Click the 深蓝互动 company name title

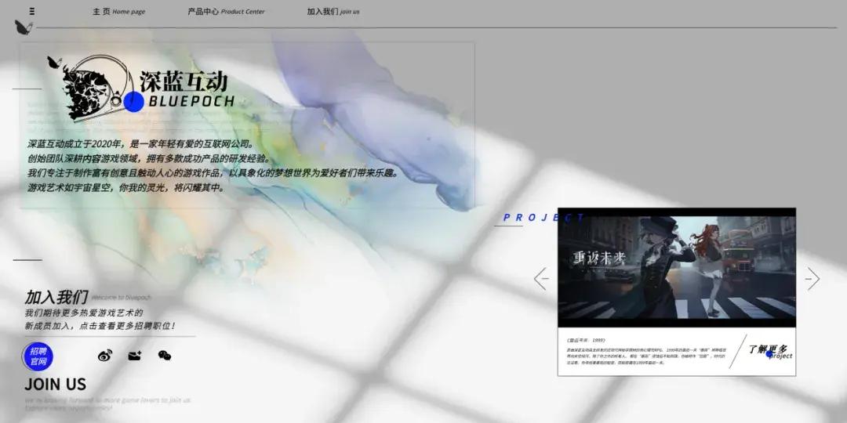[184, 81]
